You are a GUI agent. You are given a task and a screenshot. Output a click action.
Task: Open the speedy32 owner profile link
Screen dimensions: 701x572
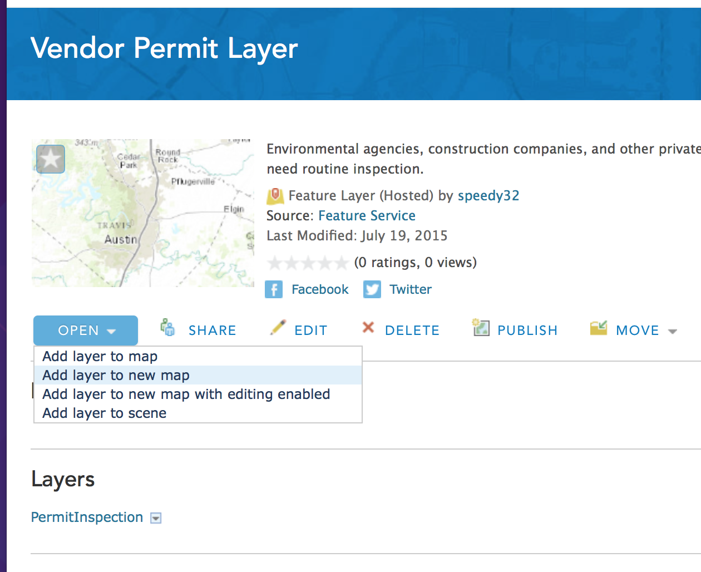488,196
